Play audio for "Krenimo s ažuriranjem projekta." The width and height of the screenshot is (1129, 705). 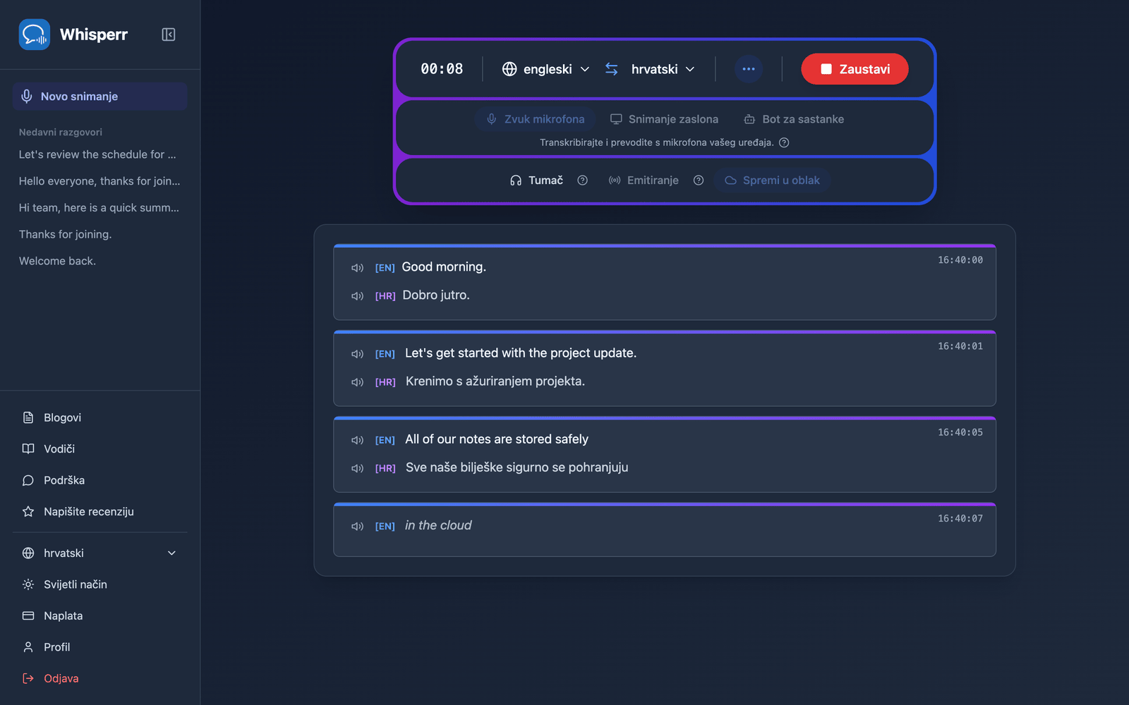point(358,382)
